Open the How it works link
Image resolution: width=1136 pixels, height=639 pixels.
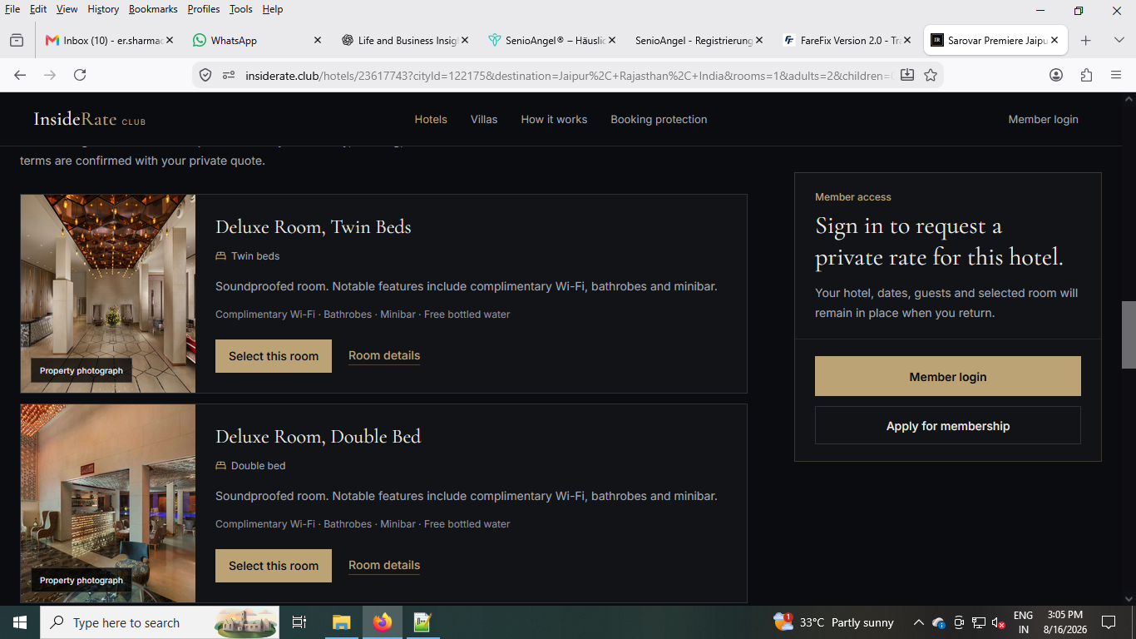[554, 119]
